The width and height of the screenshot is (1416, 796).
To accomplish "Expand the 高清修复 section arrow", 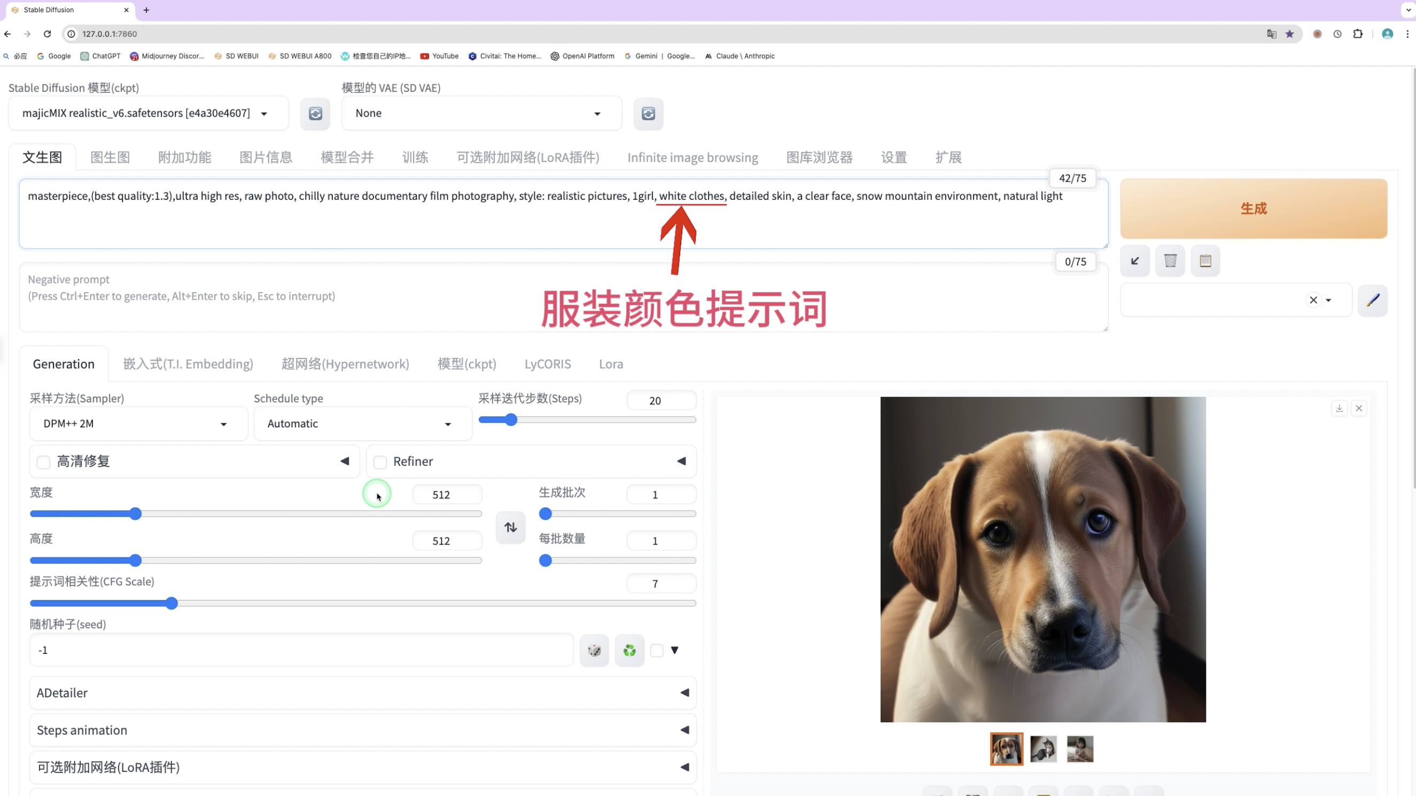I will point(345,461).
